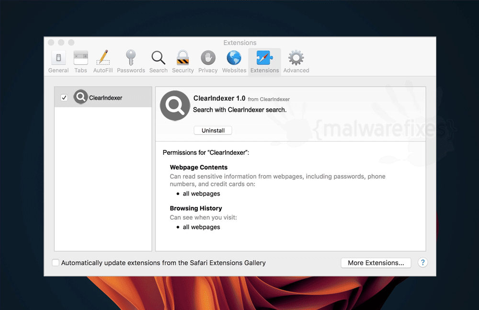
Task: Open the Advanced gear preferences pane
Action: [x=296, y=62]
